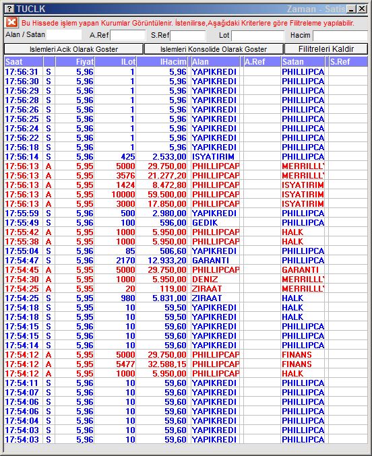Click Islemleri Acik Olarak Goster button

pos(73,49)
